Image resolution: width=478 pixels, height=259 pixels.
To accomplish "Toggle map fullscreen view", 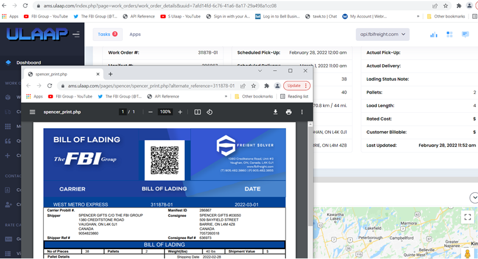I will [467, 217].
